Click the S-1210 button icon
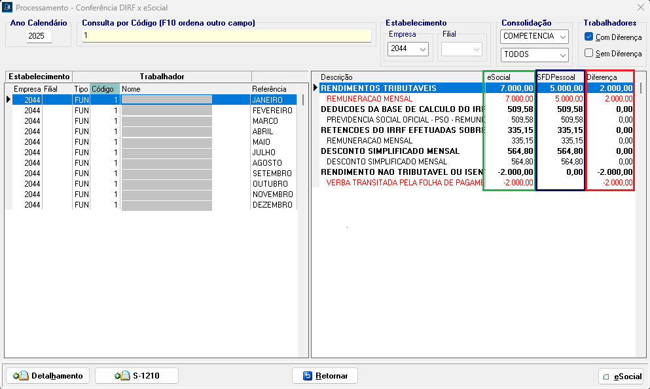 tap(122, 376)
